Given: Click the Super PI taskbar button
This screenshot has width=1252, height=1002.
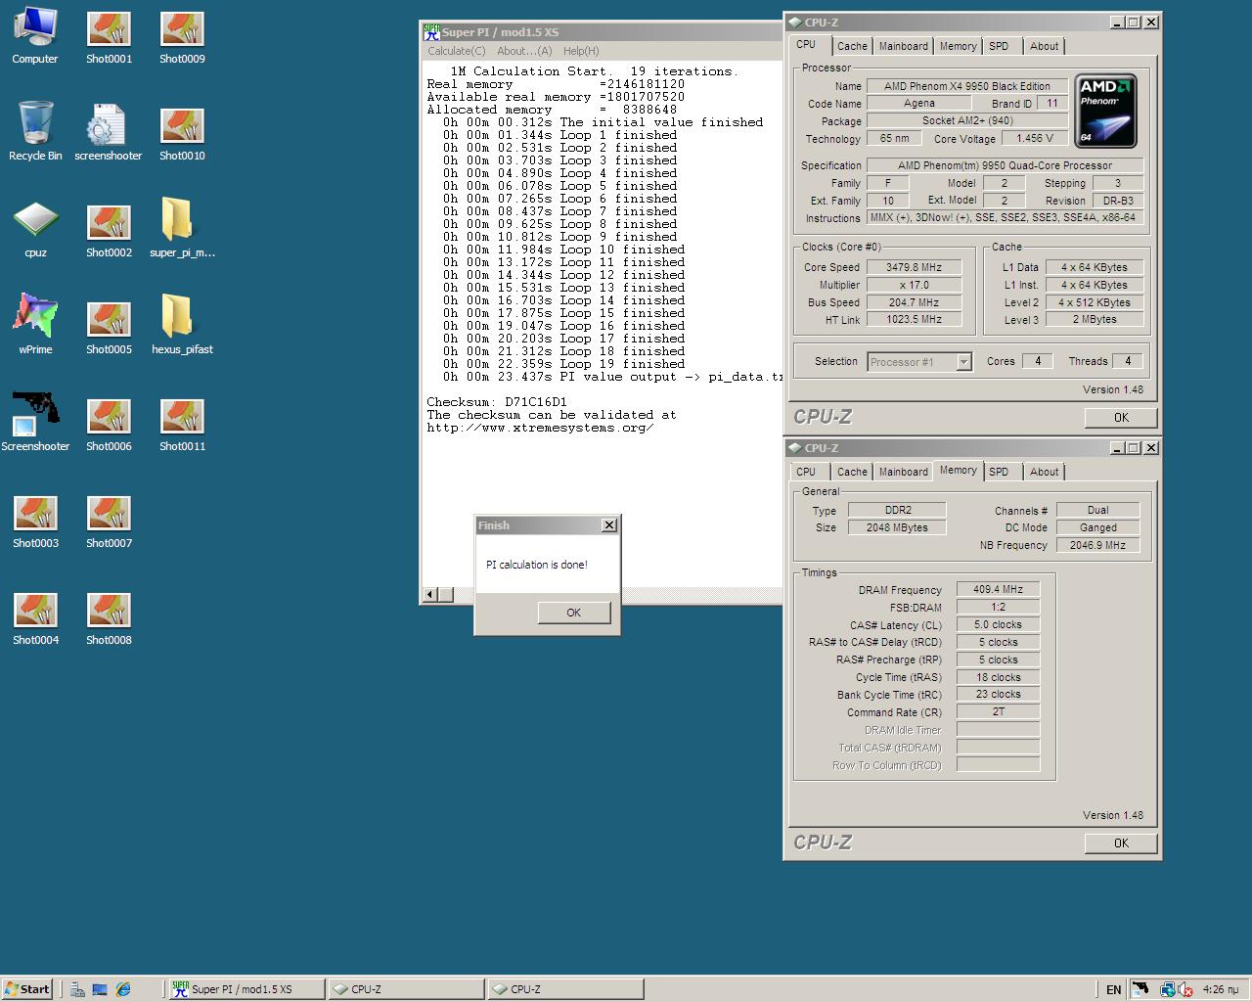Looking at the screenshot, I should 246,989.
